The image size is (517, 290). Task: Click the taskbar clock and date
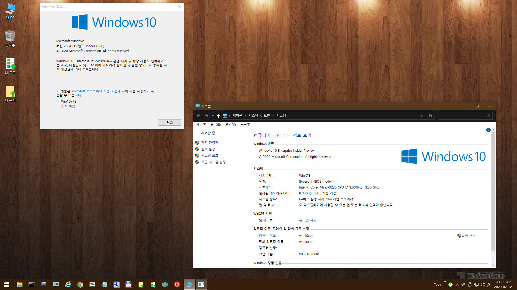click(503, 285)
